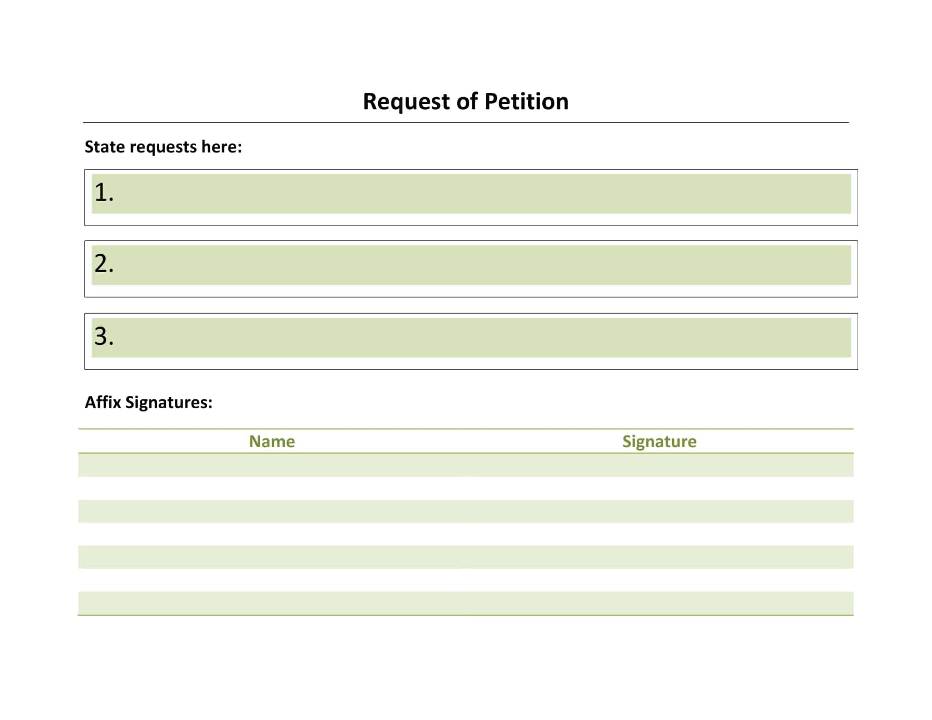Click the number 1. label
The width and height of the screenshot is (932, 720).
tap(104, 192)
